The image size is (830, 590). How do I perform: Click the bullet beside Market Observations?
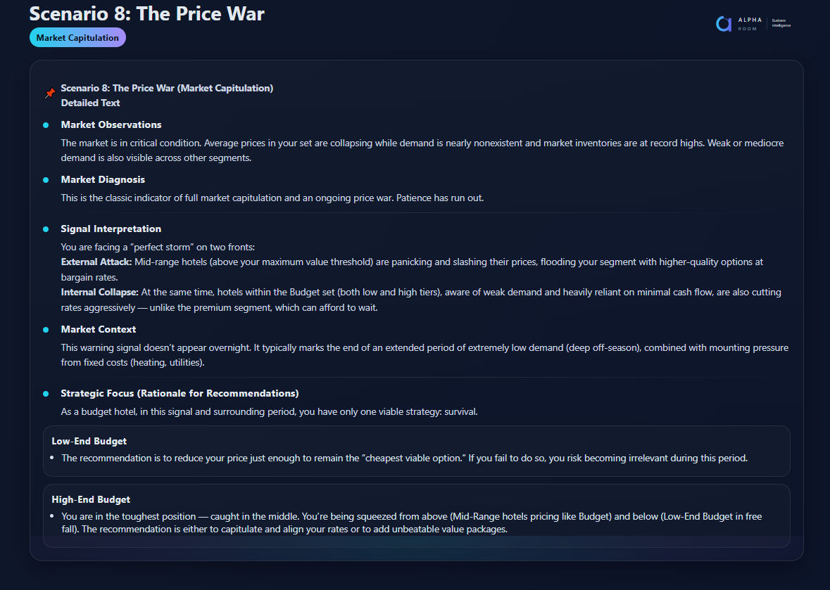coord(46,125)
